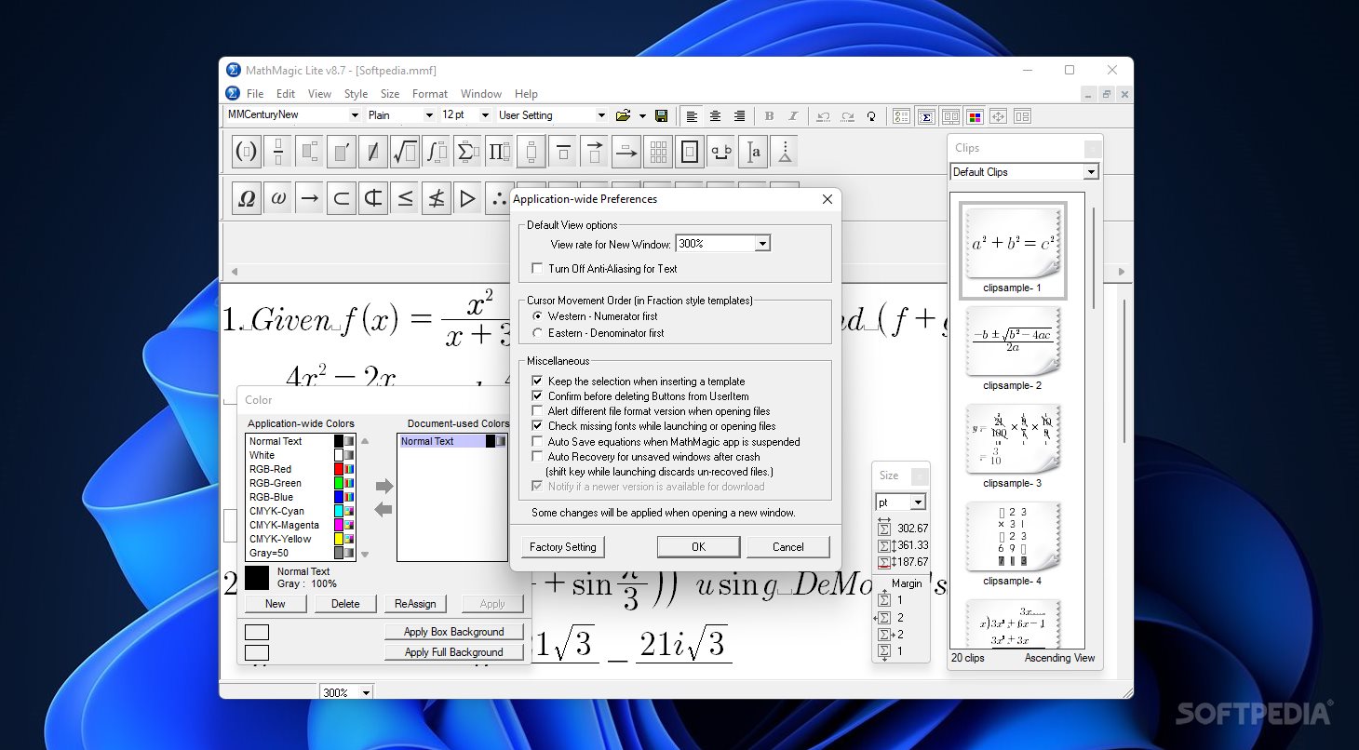Open the less-than-or-equal symbols palette
The image size is (1359, 750).
tap(405, 198)
